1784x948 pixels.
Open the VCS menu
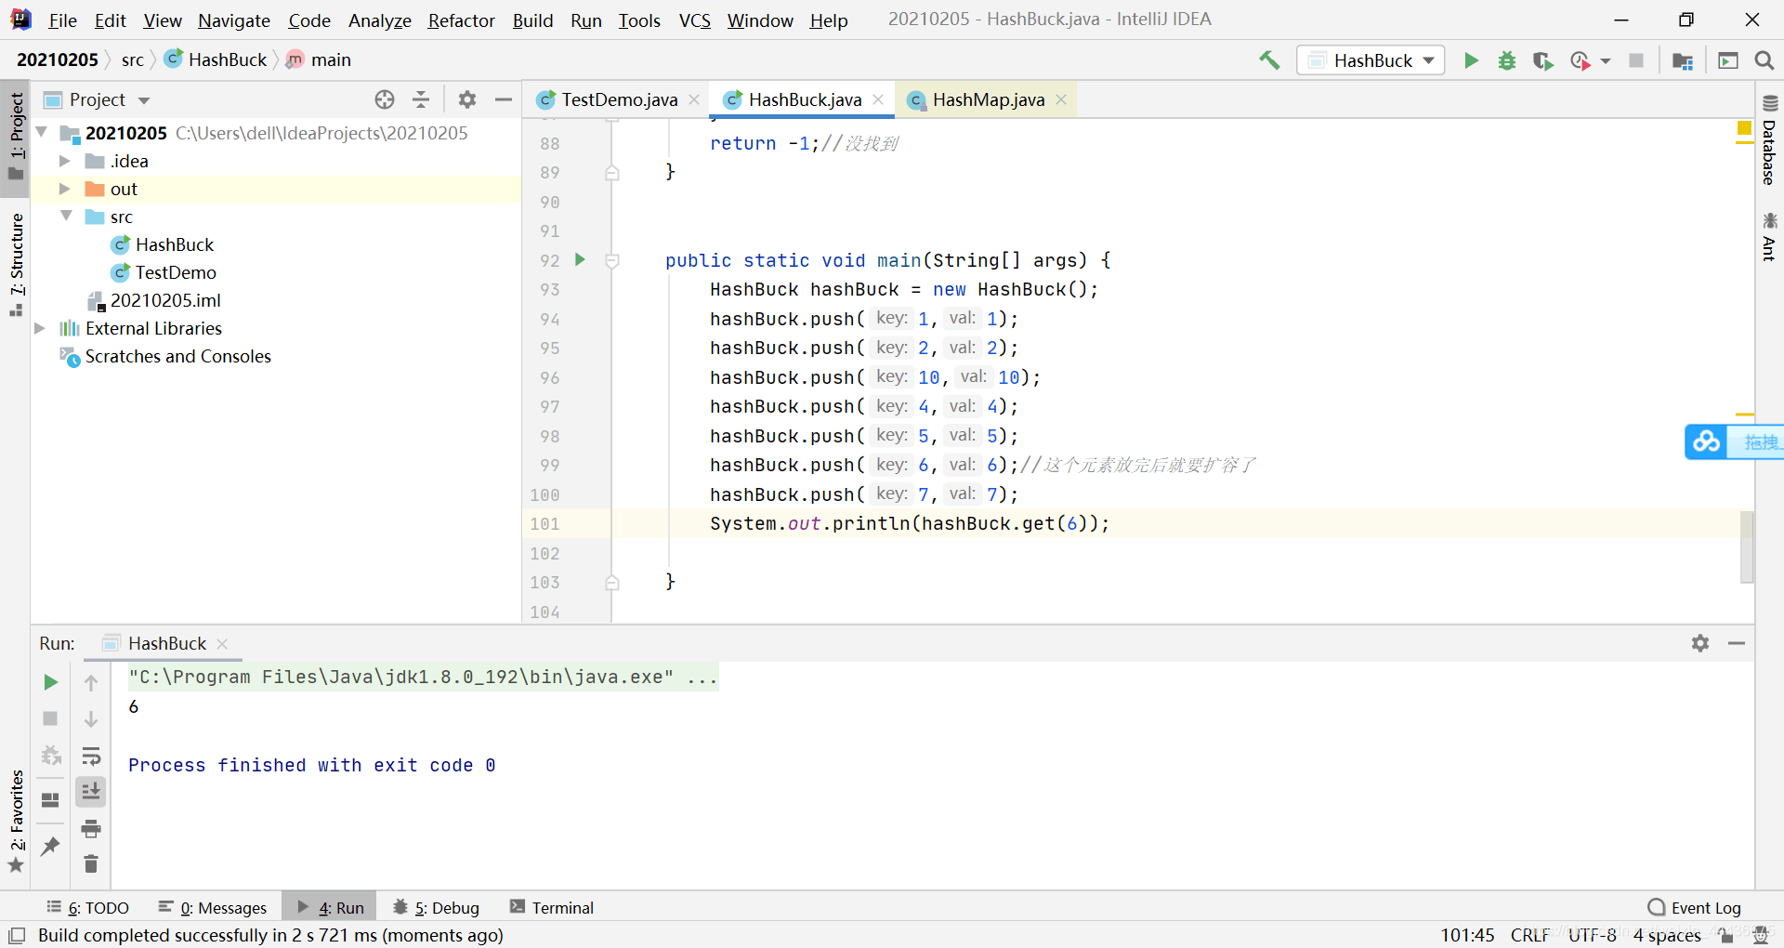(694, 20)
